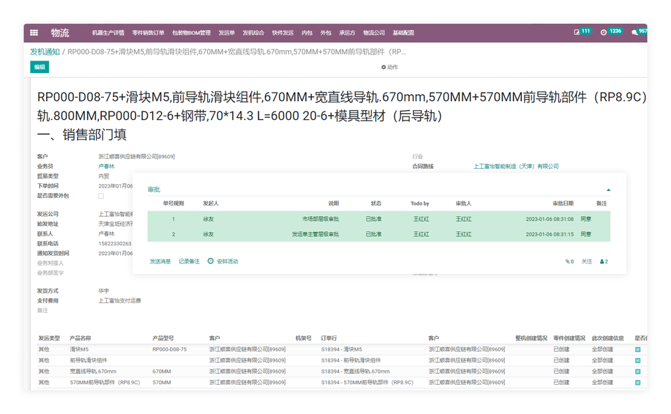The image size is (671, 414).
Task: Click the 编辑 button
Action: tap(40, 67)
